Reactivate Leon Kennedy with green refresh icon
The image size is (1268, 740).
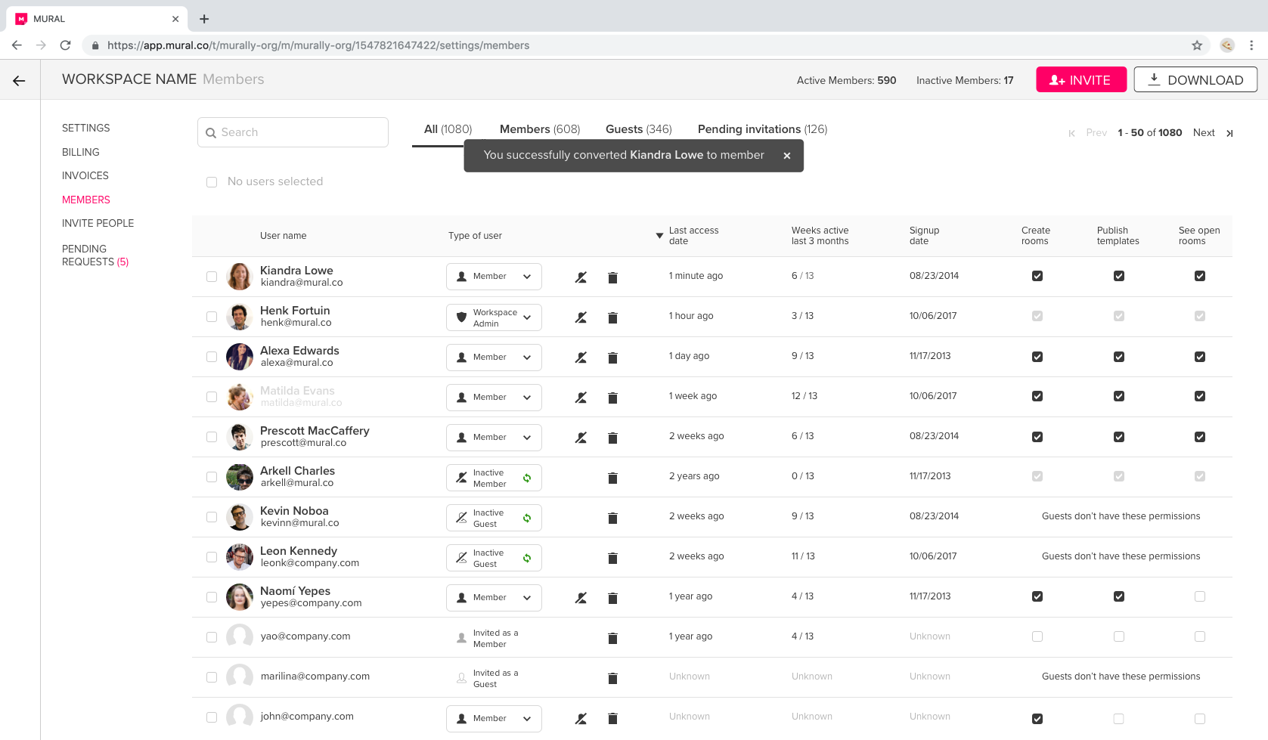pyautogui.click(x=527, y=558)
